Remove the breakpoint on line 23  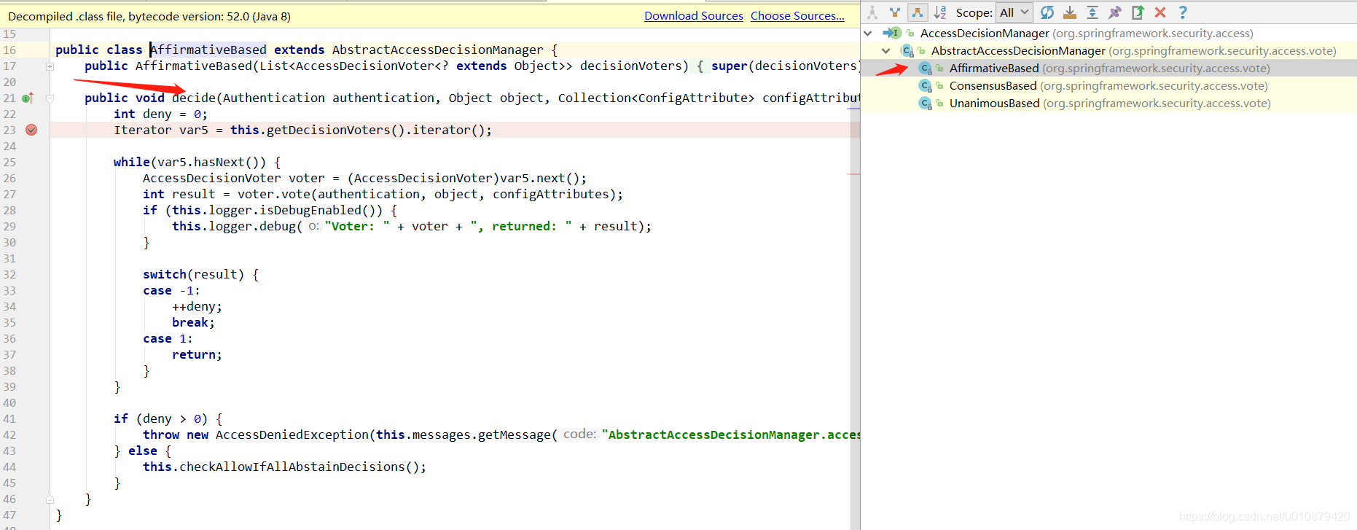coord(31,130)
